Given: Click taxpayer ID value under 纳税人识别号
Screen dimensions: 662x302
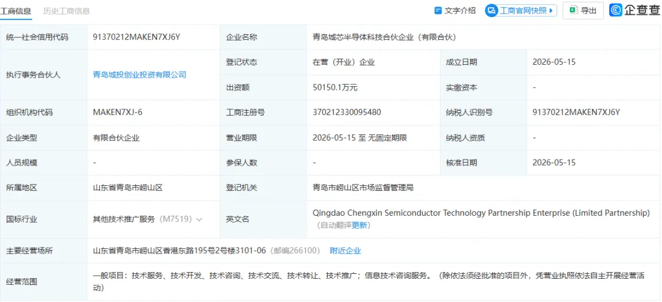Looking at the screenshot, I should pyautogui.click(x=576, y=112).
